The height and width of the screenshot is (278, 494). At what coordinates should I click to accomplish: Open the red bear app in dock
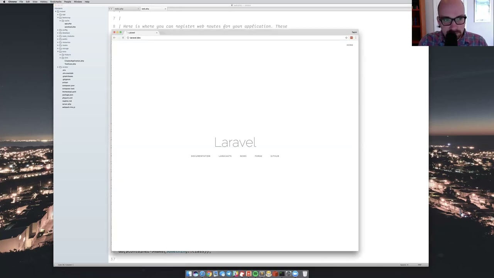(x=242, y=274)
